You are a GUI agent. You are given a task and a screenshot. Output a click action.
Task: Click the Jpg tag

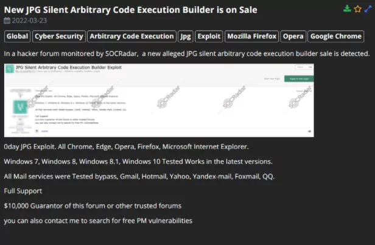tap(186, 37)
